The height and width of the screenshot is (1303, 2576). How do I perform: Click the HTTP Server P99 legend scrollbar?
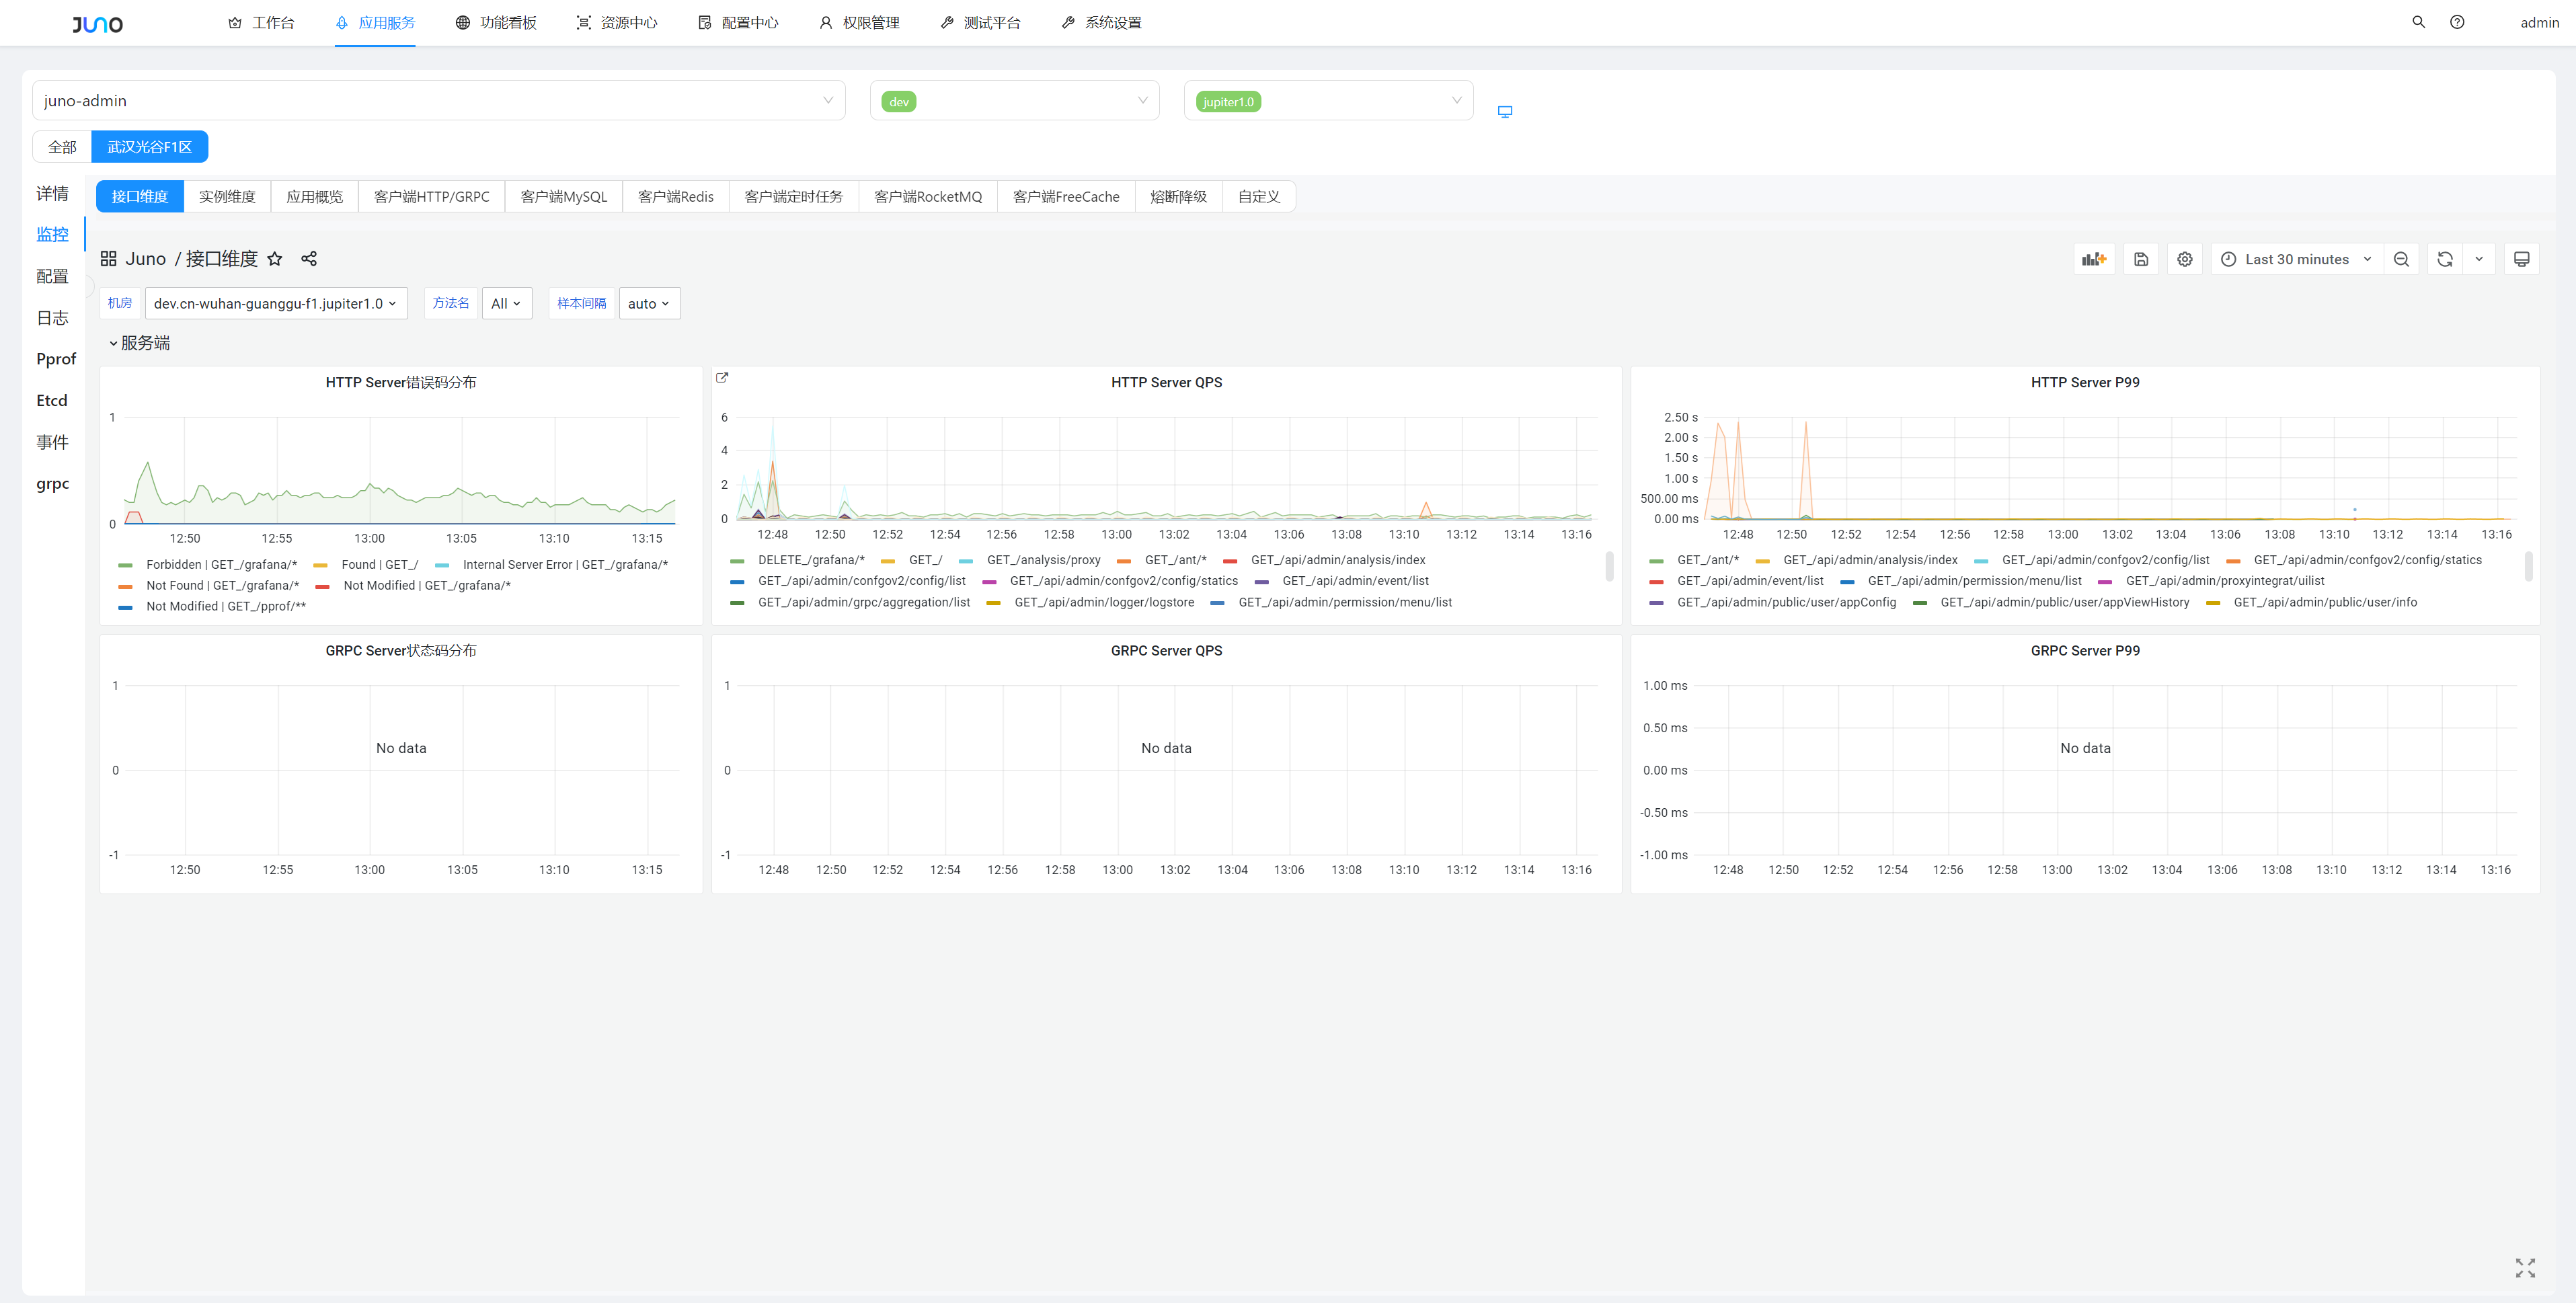click(x=2528, y=567)
